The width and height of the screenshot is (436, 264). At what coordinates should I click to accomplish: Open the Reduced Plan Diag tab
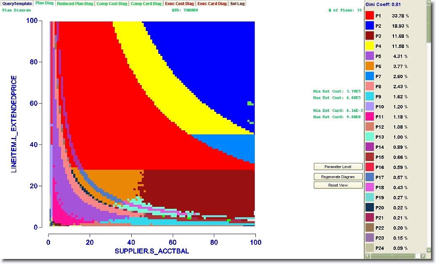point(75,3)
